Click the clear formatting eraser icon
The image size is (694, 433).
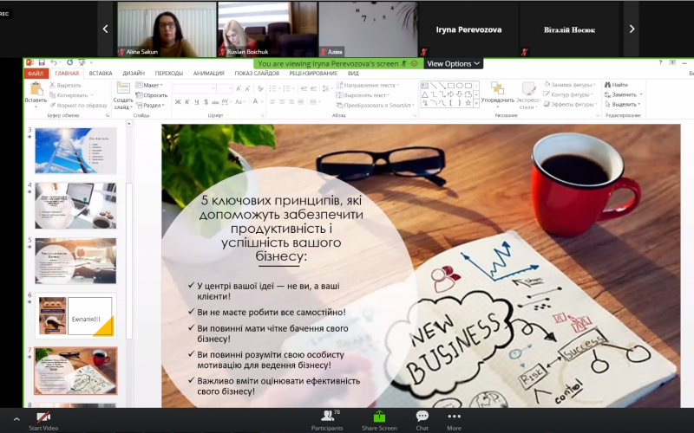pos(260,89)
